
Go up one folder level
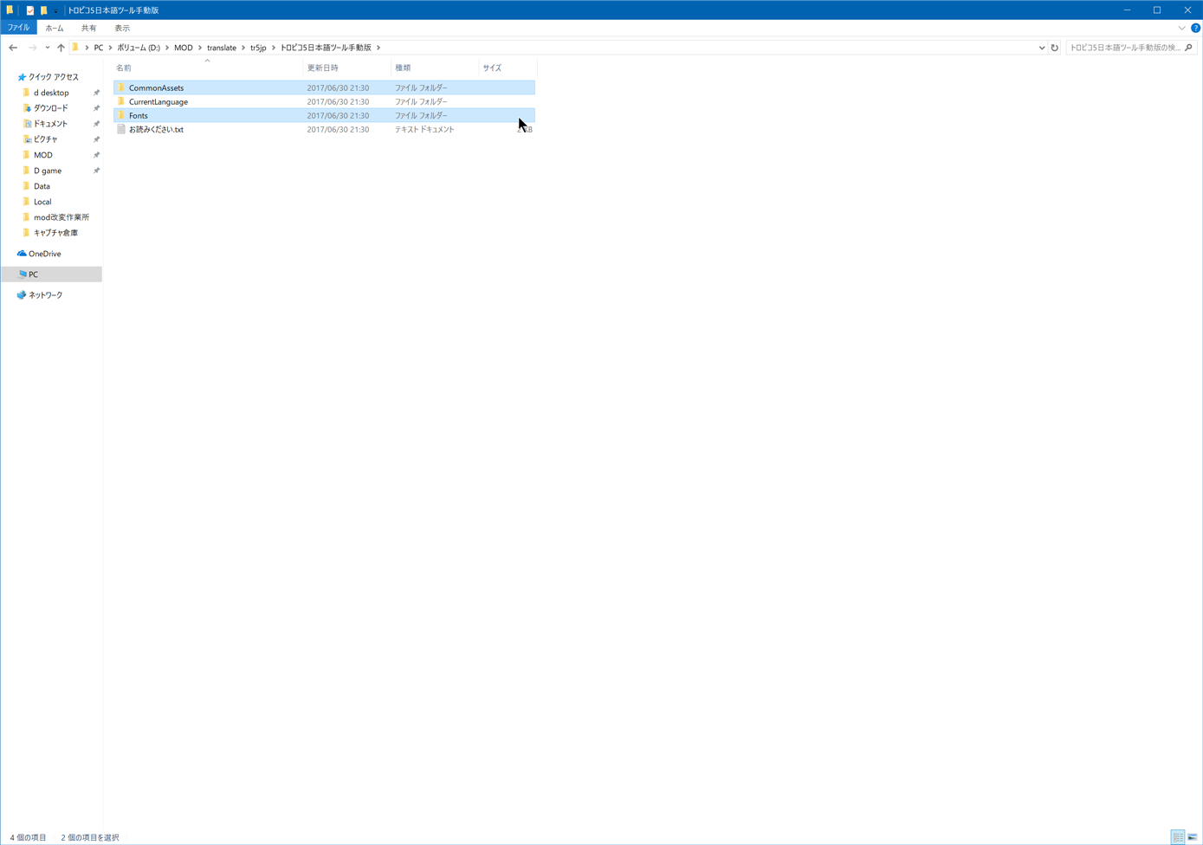[61, 48]
